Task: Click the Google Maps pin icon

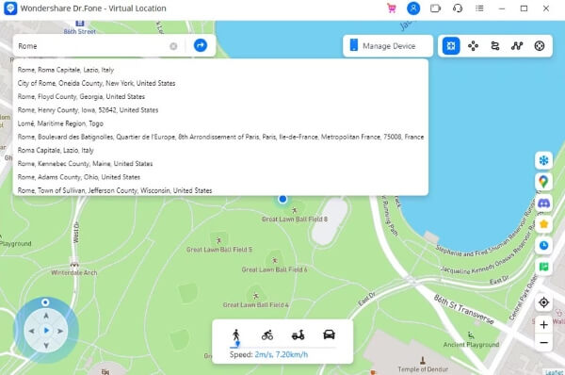Action: tap(543, 181)
